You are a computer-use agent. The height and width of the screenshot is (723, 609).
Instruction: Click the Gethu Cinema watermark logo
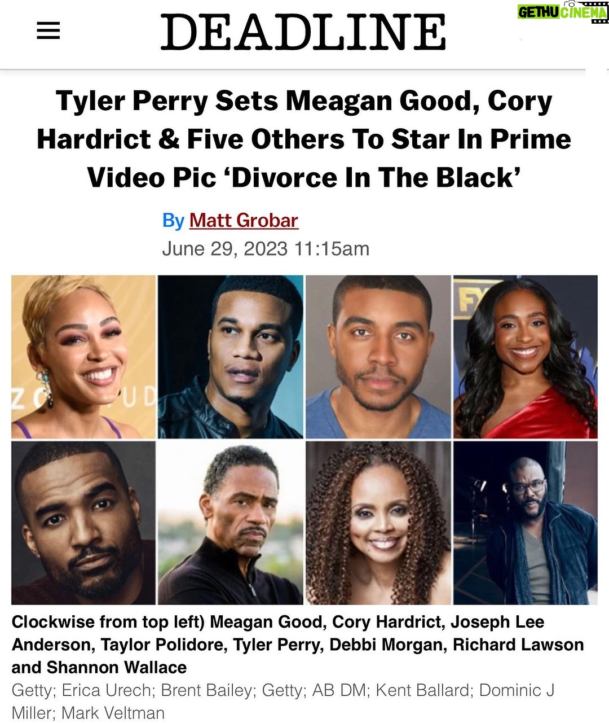(562, 11)
